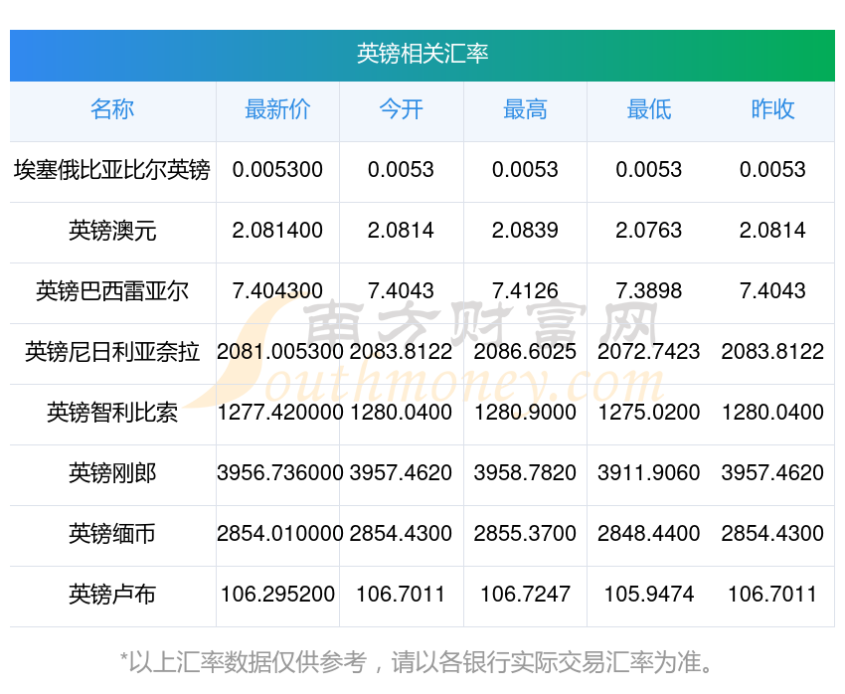Screen dimensions: 845x694
Task: Click the 埃塞俄比亚比尔英镑 row name
Action: coord(112,170)
